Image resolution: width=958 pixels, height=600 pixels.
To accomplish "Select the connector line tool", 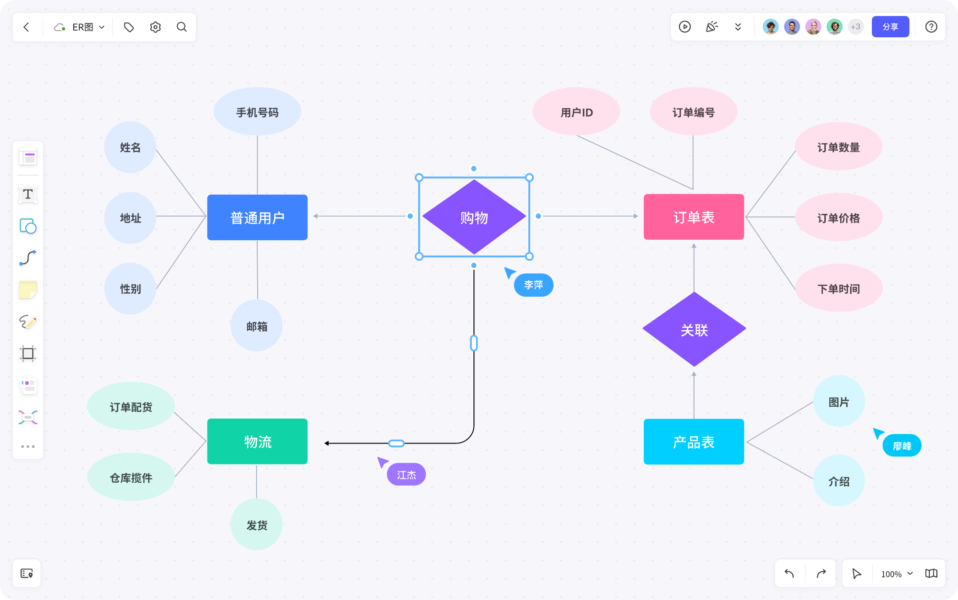I will click(x=28, y=258).
